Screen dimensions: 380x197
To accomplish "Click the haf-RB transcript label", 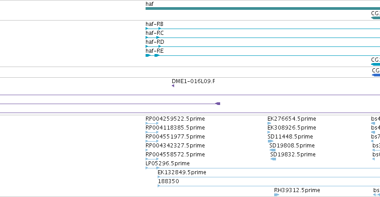I will click(x=155, y=24).
